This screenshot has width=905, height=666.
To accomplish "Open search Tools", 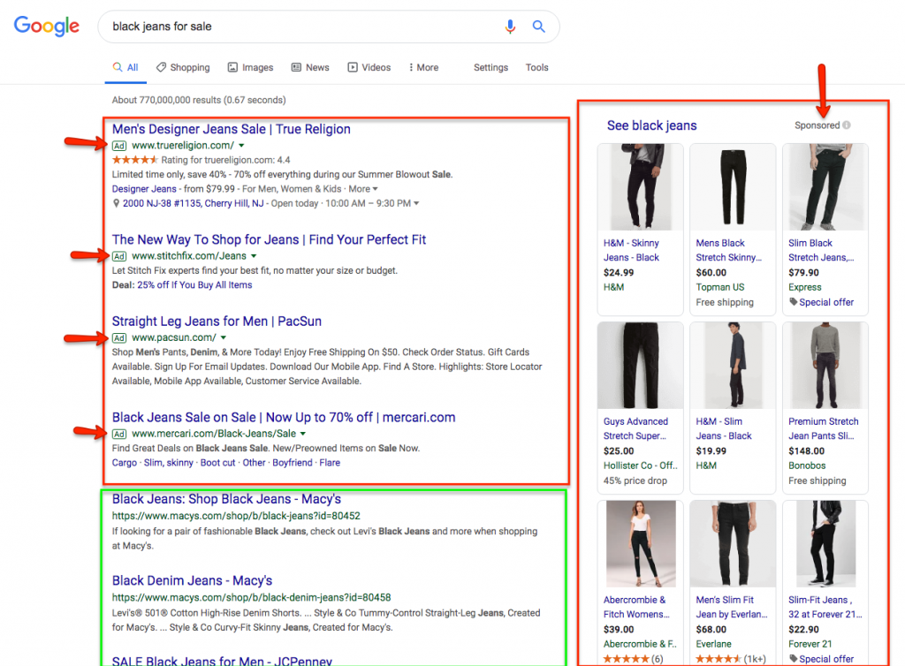I will 536,67.
